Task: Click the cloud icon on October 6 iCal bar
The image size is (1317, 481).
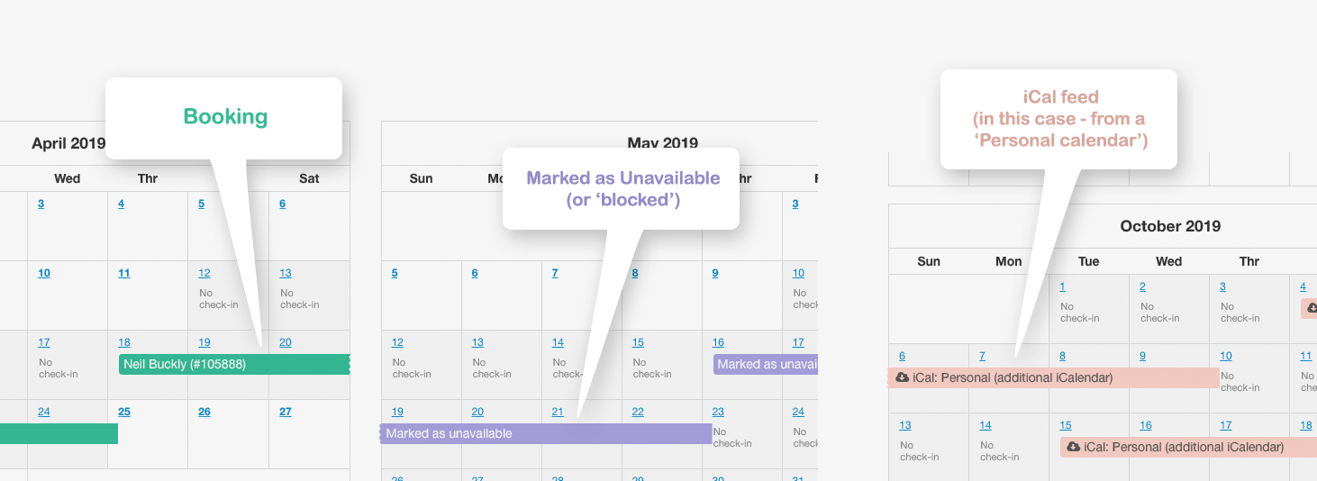Action: click(x=902, y=378)
